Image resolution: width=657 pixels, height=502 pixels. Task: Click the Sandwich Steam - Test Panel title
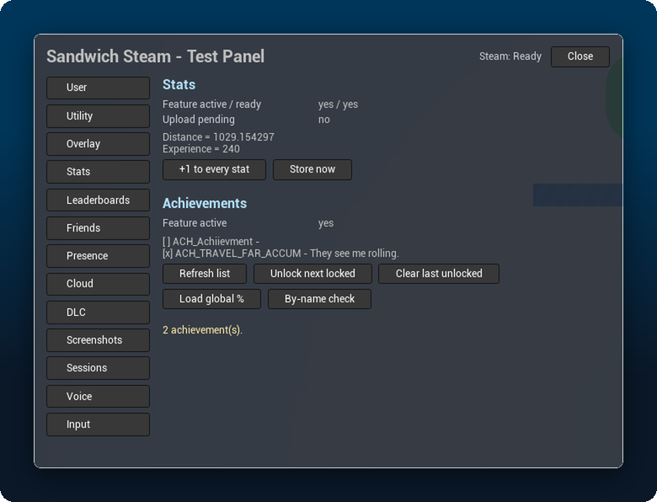[x=156, y=56]
